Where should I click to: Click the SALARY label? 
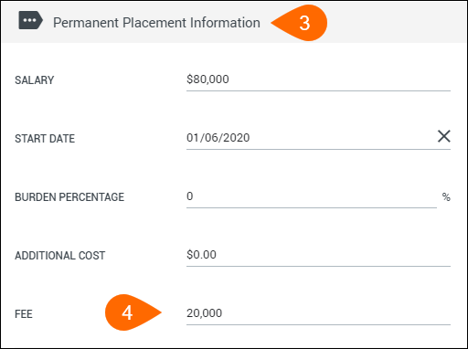pyautogui.click(x=35, y=80)
